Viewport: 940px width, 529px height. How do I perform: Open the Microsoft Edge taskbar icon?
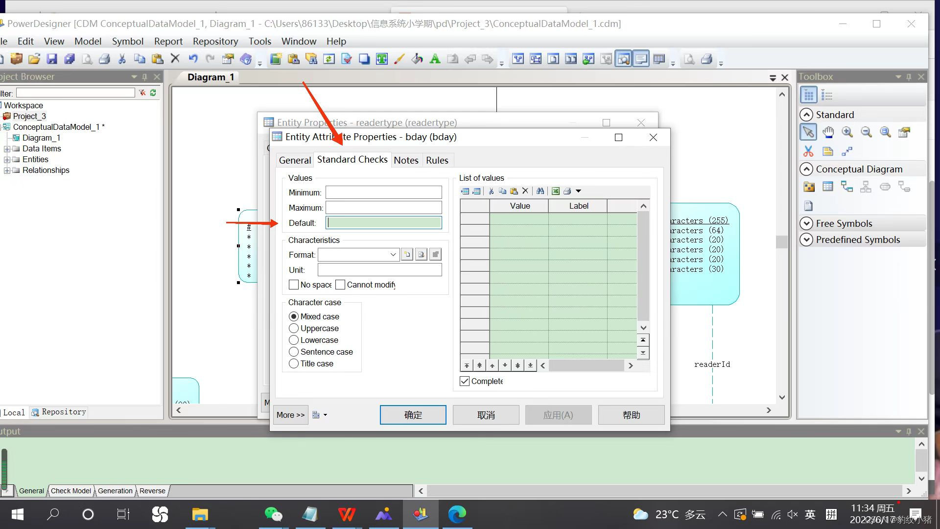coord(457,514)
